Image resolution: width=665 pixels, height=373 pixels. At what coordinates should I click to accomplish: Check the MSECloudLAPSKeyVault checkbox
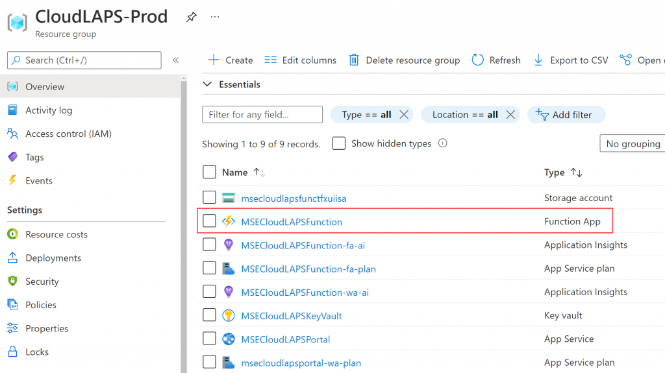(210, 315)
